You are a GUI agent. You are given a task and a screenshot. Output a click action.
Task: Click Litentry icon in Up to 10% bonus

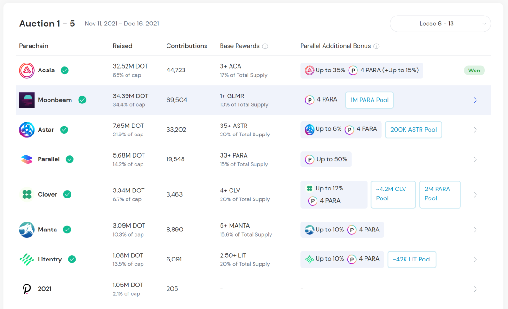310,259
